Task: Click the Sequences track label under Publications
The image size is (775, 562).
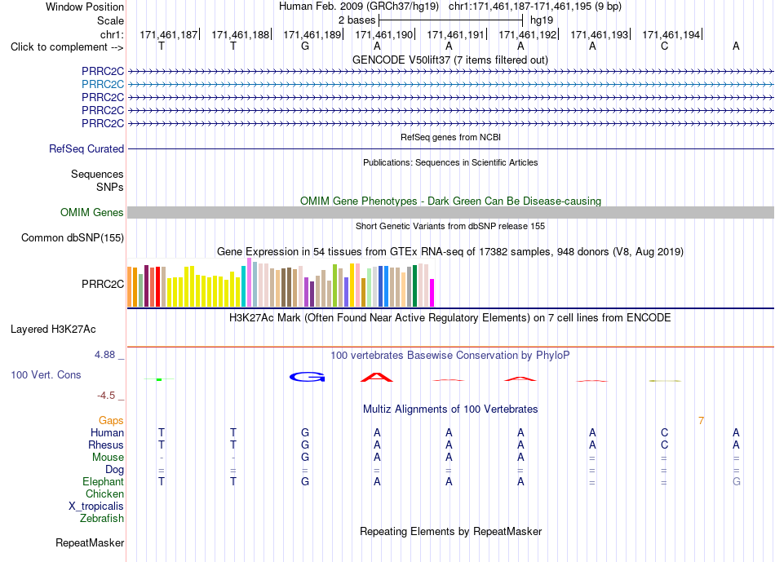Action: coord(97,174)
